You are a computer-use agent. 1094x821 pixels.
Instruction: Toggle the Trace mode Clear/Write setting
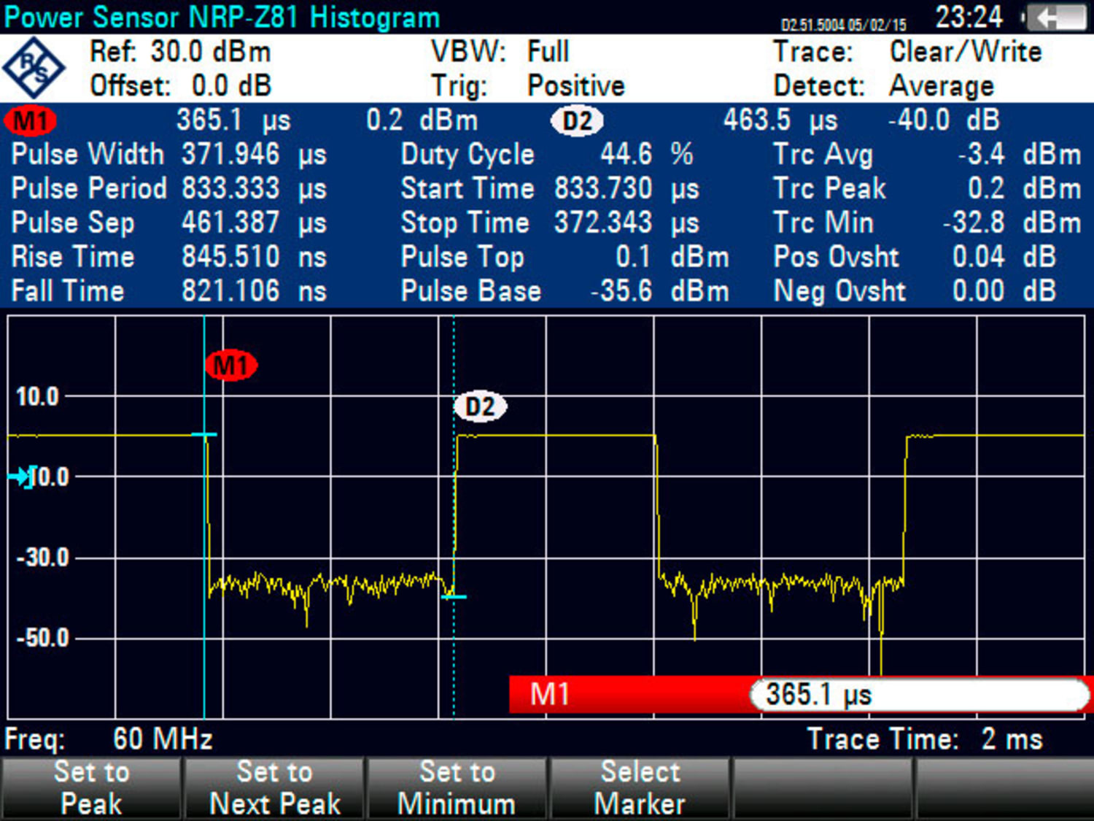[x=964, y=51]
